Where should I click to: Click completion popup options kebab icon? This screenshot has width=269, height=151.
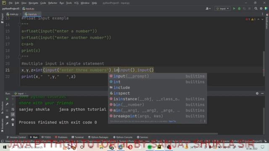click(x=205, y=121)
